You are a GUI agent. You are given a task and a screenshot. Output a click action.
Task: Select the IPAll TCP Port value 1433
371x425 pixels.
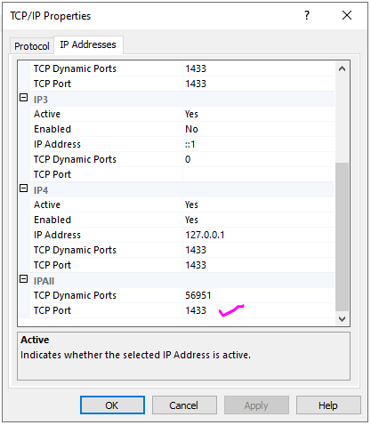pos(258,310)
